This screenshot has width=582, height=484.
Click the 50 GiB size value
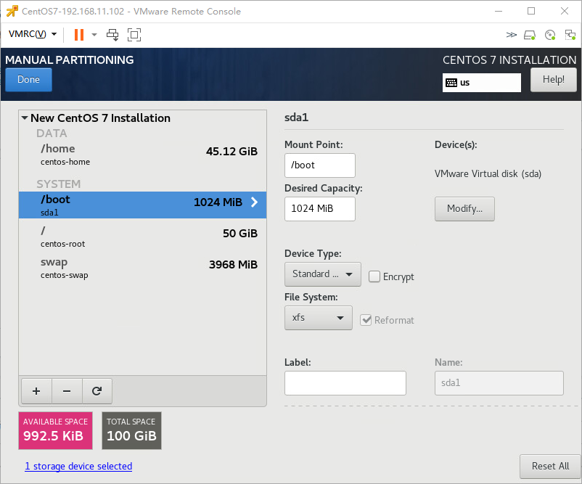(239, 234)
